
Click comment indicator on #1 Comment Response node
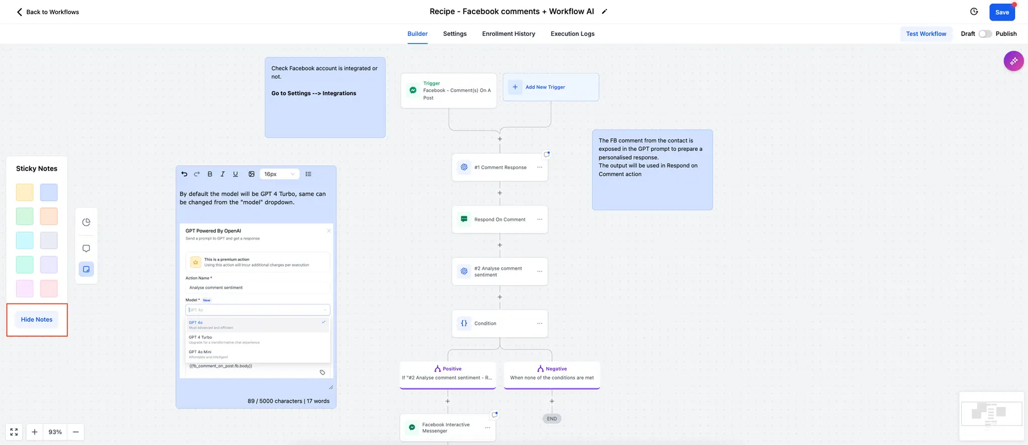[547, 154]
